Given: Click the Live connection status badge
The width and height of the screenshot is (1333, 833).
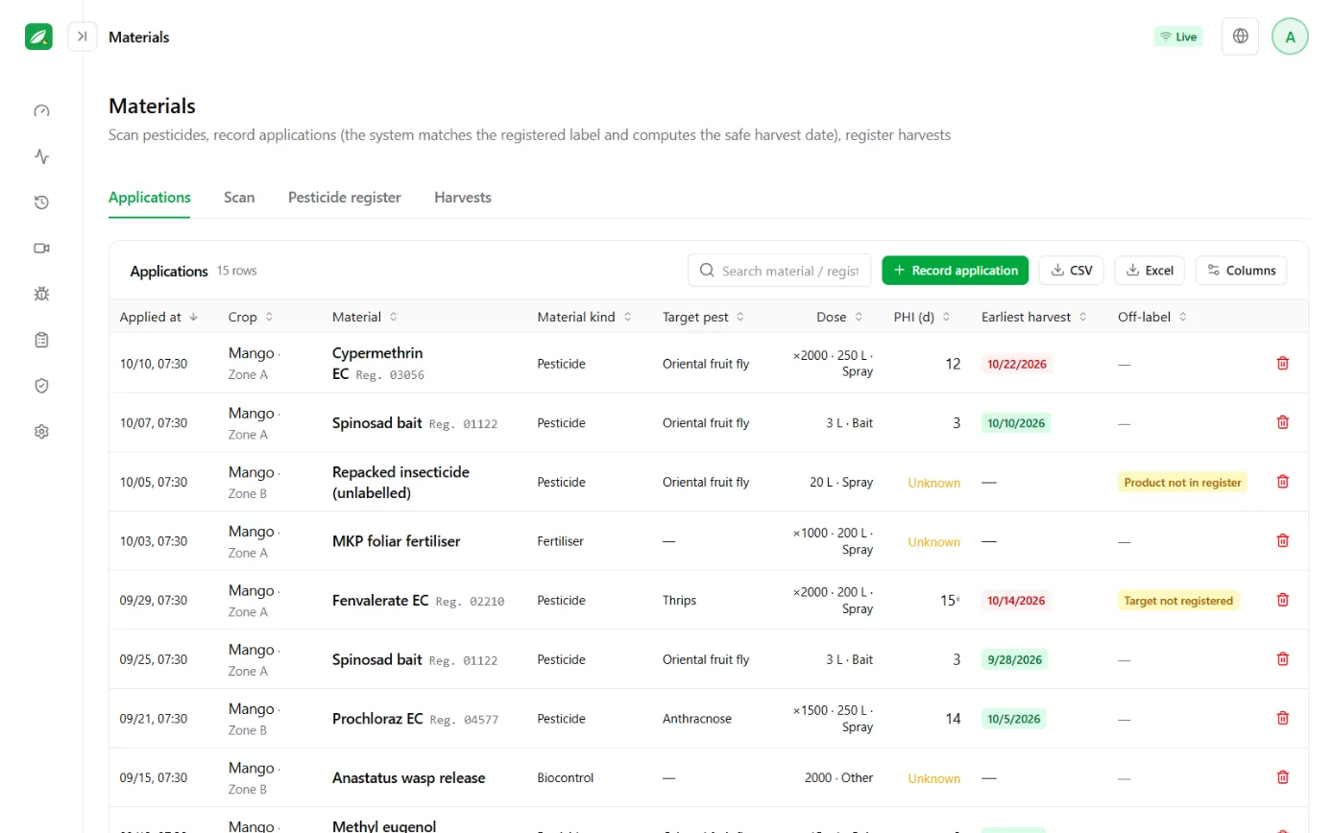Looking at the screenshot, I should pos(1178,36).
